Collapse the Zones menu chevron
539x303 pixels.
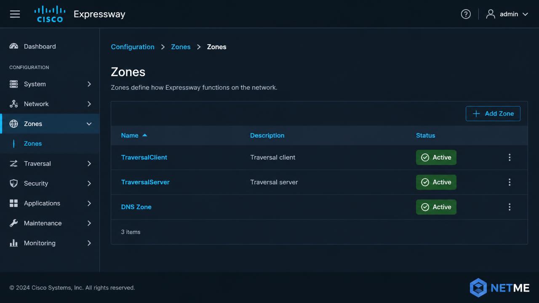(89, 124)
